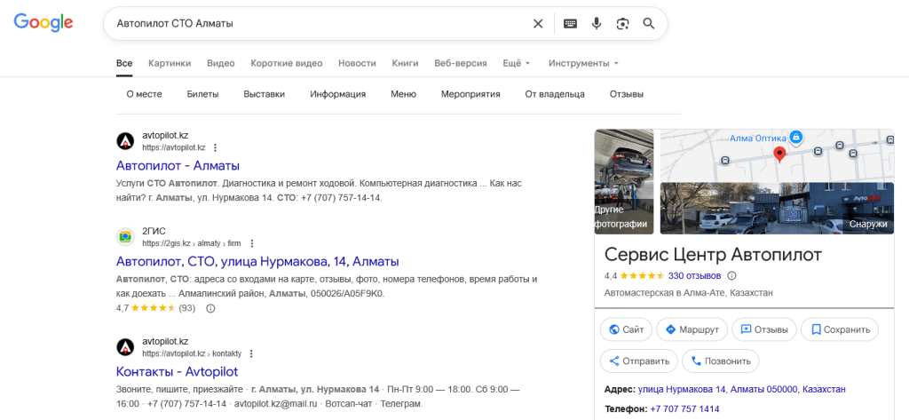Click the rating info icon beside 330 reviews
The image size is (909, 420).
tap(731, 275)
